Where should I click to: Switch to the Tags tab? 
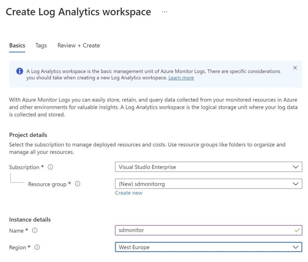[41, 45]
